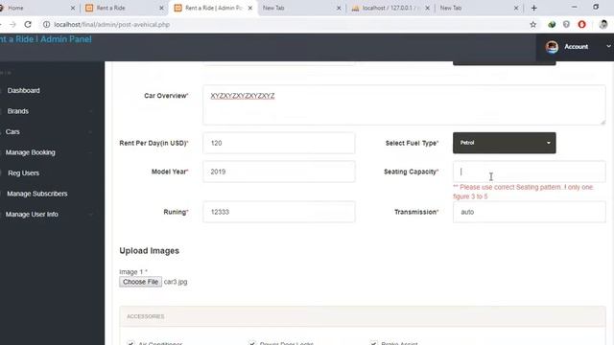614x345 pixels.
Task: Select the Rent a Ride Admin Panel tab
Action: (213, 8)
